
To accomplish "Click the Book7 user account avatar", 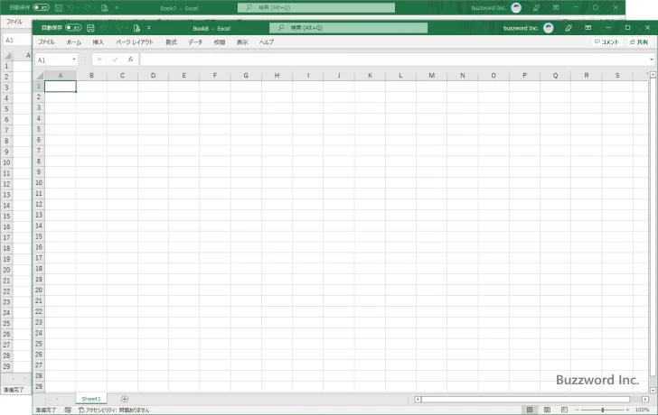I will 516,7.
